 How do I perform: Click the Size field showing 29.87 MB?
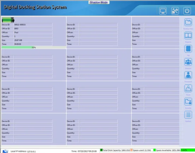(x=33, y=40)
